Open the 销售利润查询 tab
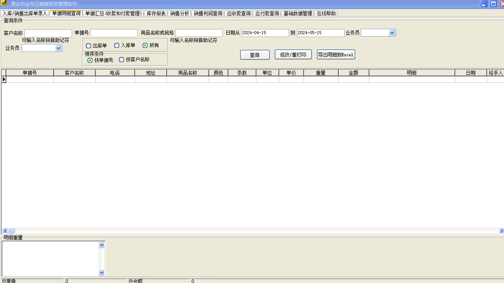 (208, 13)
